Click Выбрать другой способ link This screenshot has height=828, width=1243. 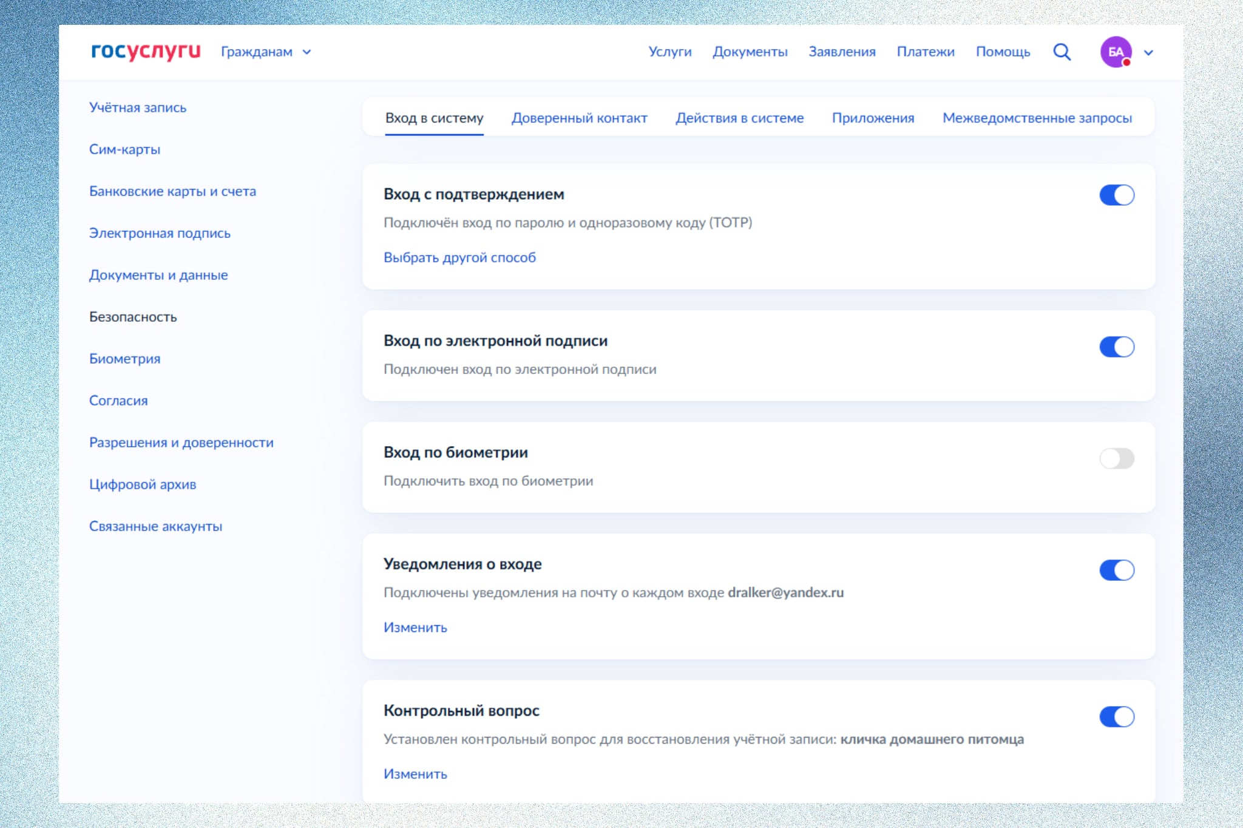point(459,257)
